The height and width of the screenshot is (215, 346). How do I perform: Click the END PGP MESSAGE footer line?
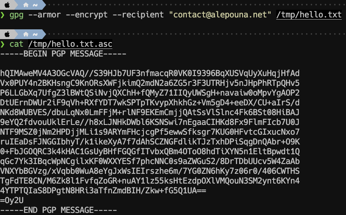(58, 210)
